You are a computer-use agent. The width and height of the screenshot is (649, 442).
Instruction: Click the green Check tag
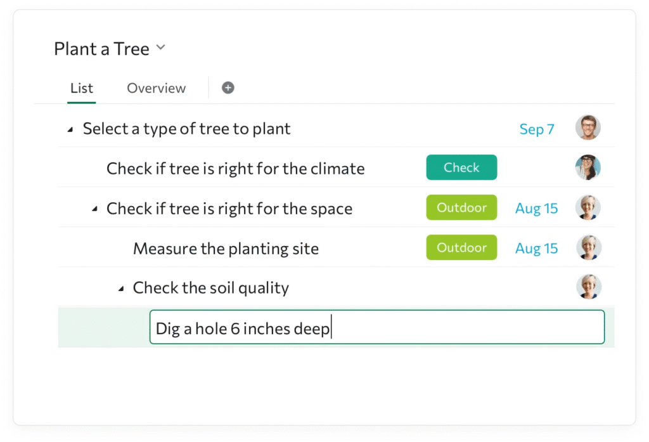(x=461, y=167)
